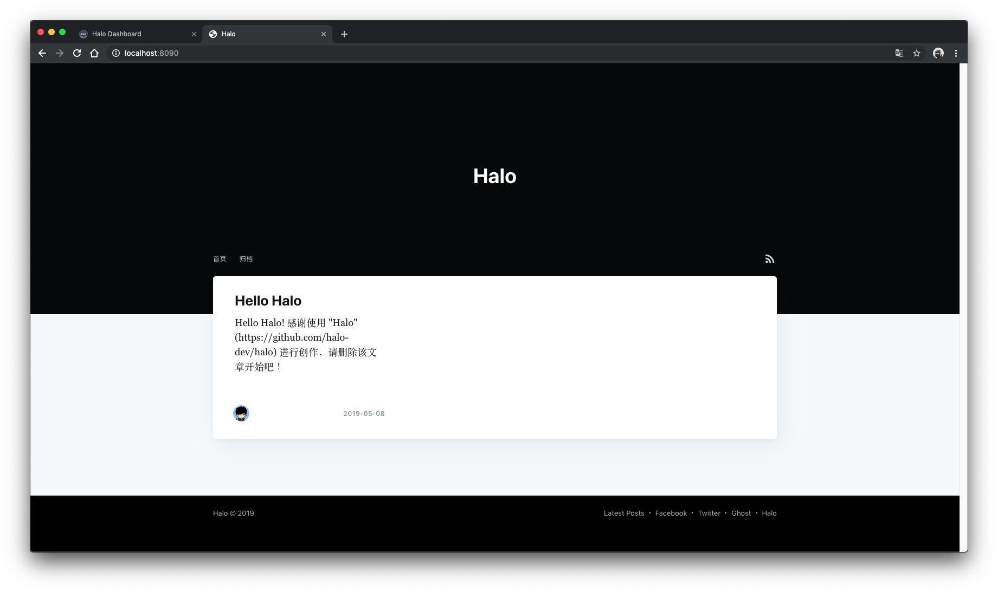Click the Latest Posts footer link
The width and height of the screenshot is (998, 592).
click(624, 513)
